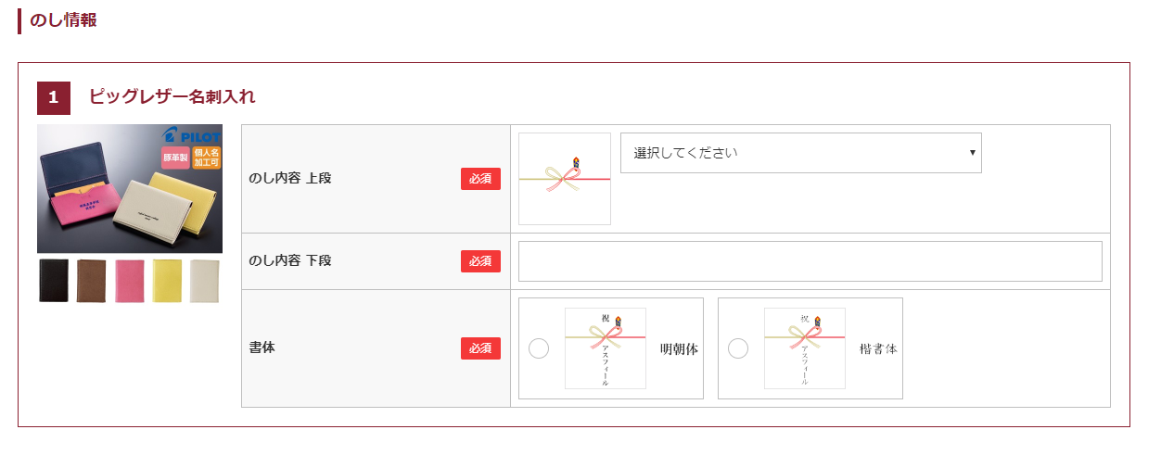Click the のし情報 section heading
Screen dimensions: 1161x455
[63, 19]
